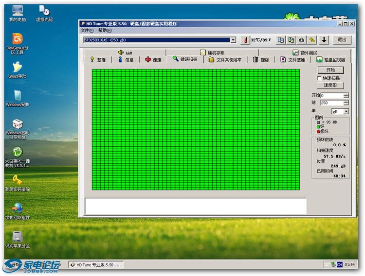Click the down-arrow minimize-to-tray toolbar icon
The width and height of the screenshot is (365, 276).
tap(324, 40)
